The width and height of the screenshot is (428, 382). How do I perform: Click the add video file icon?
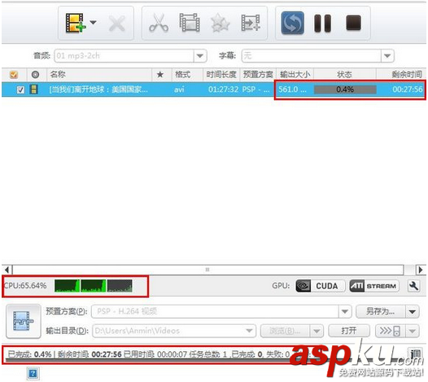[x=76, y=23]
